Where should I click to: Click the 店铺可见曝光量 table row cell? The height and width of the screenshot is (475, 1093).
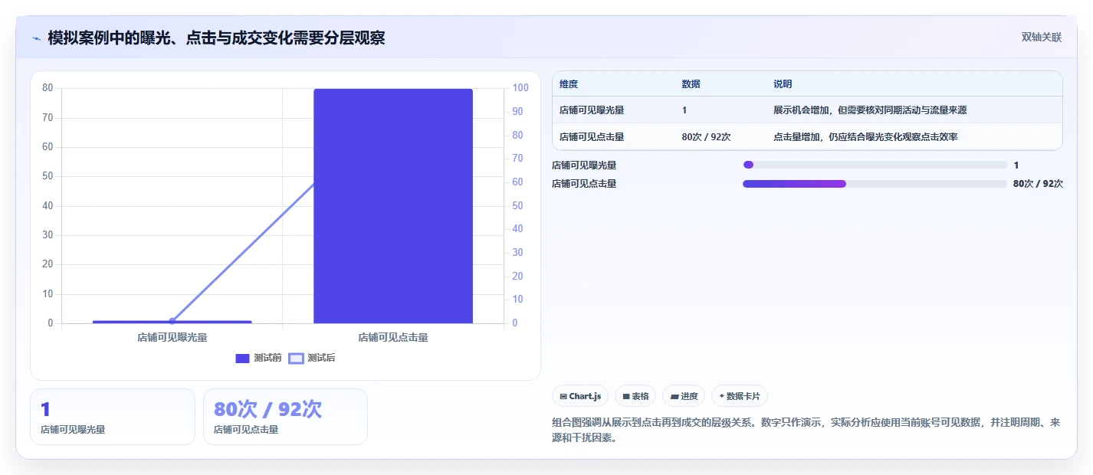click(592, 110)
